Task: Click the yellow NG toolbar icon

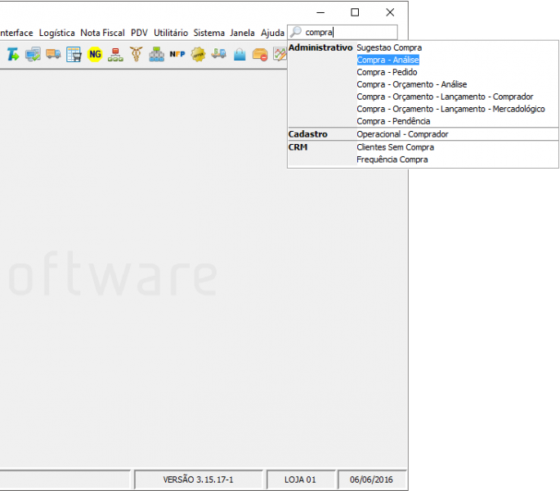Action: tap(95, 55)
